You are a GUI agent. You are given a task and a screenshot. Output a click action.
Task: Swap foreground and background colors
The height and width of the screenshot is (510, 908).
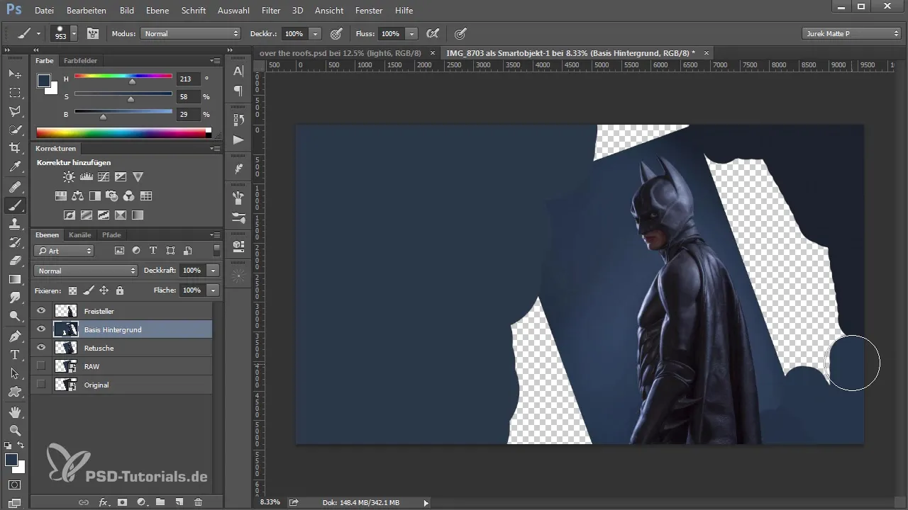21,446
